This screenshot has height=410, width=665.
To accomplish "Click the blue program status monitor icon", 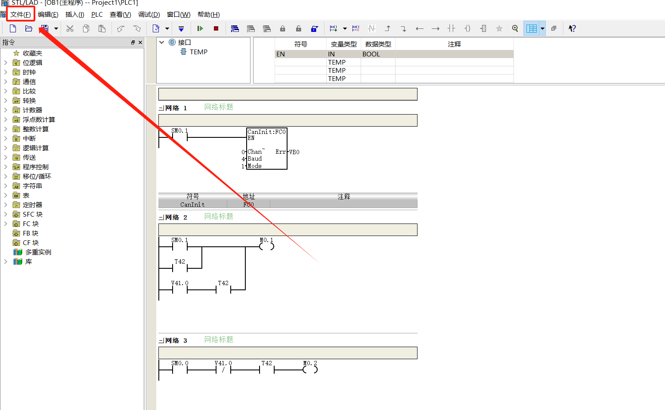I will click(235, 28).
